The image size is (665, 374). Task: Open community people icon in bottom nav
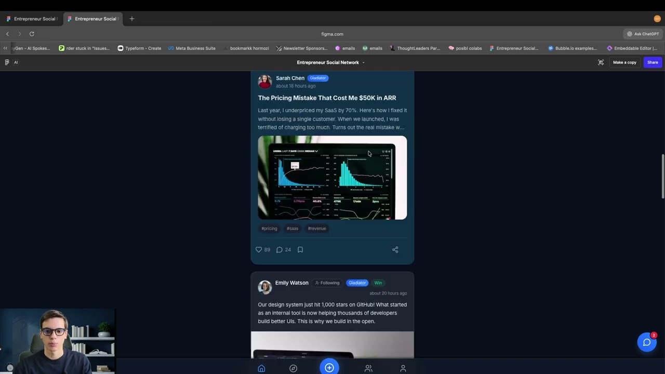point(368,368)
